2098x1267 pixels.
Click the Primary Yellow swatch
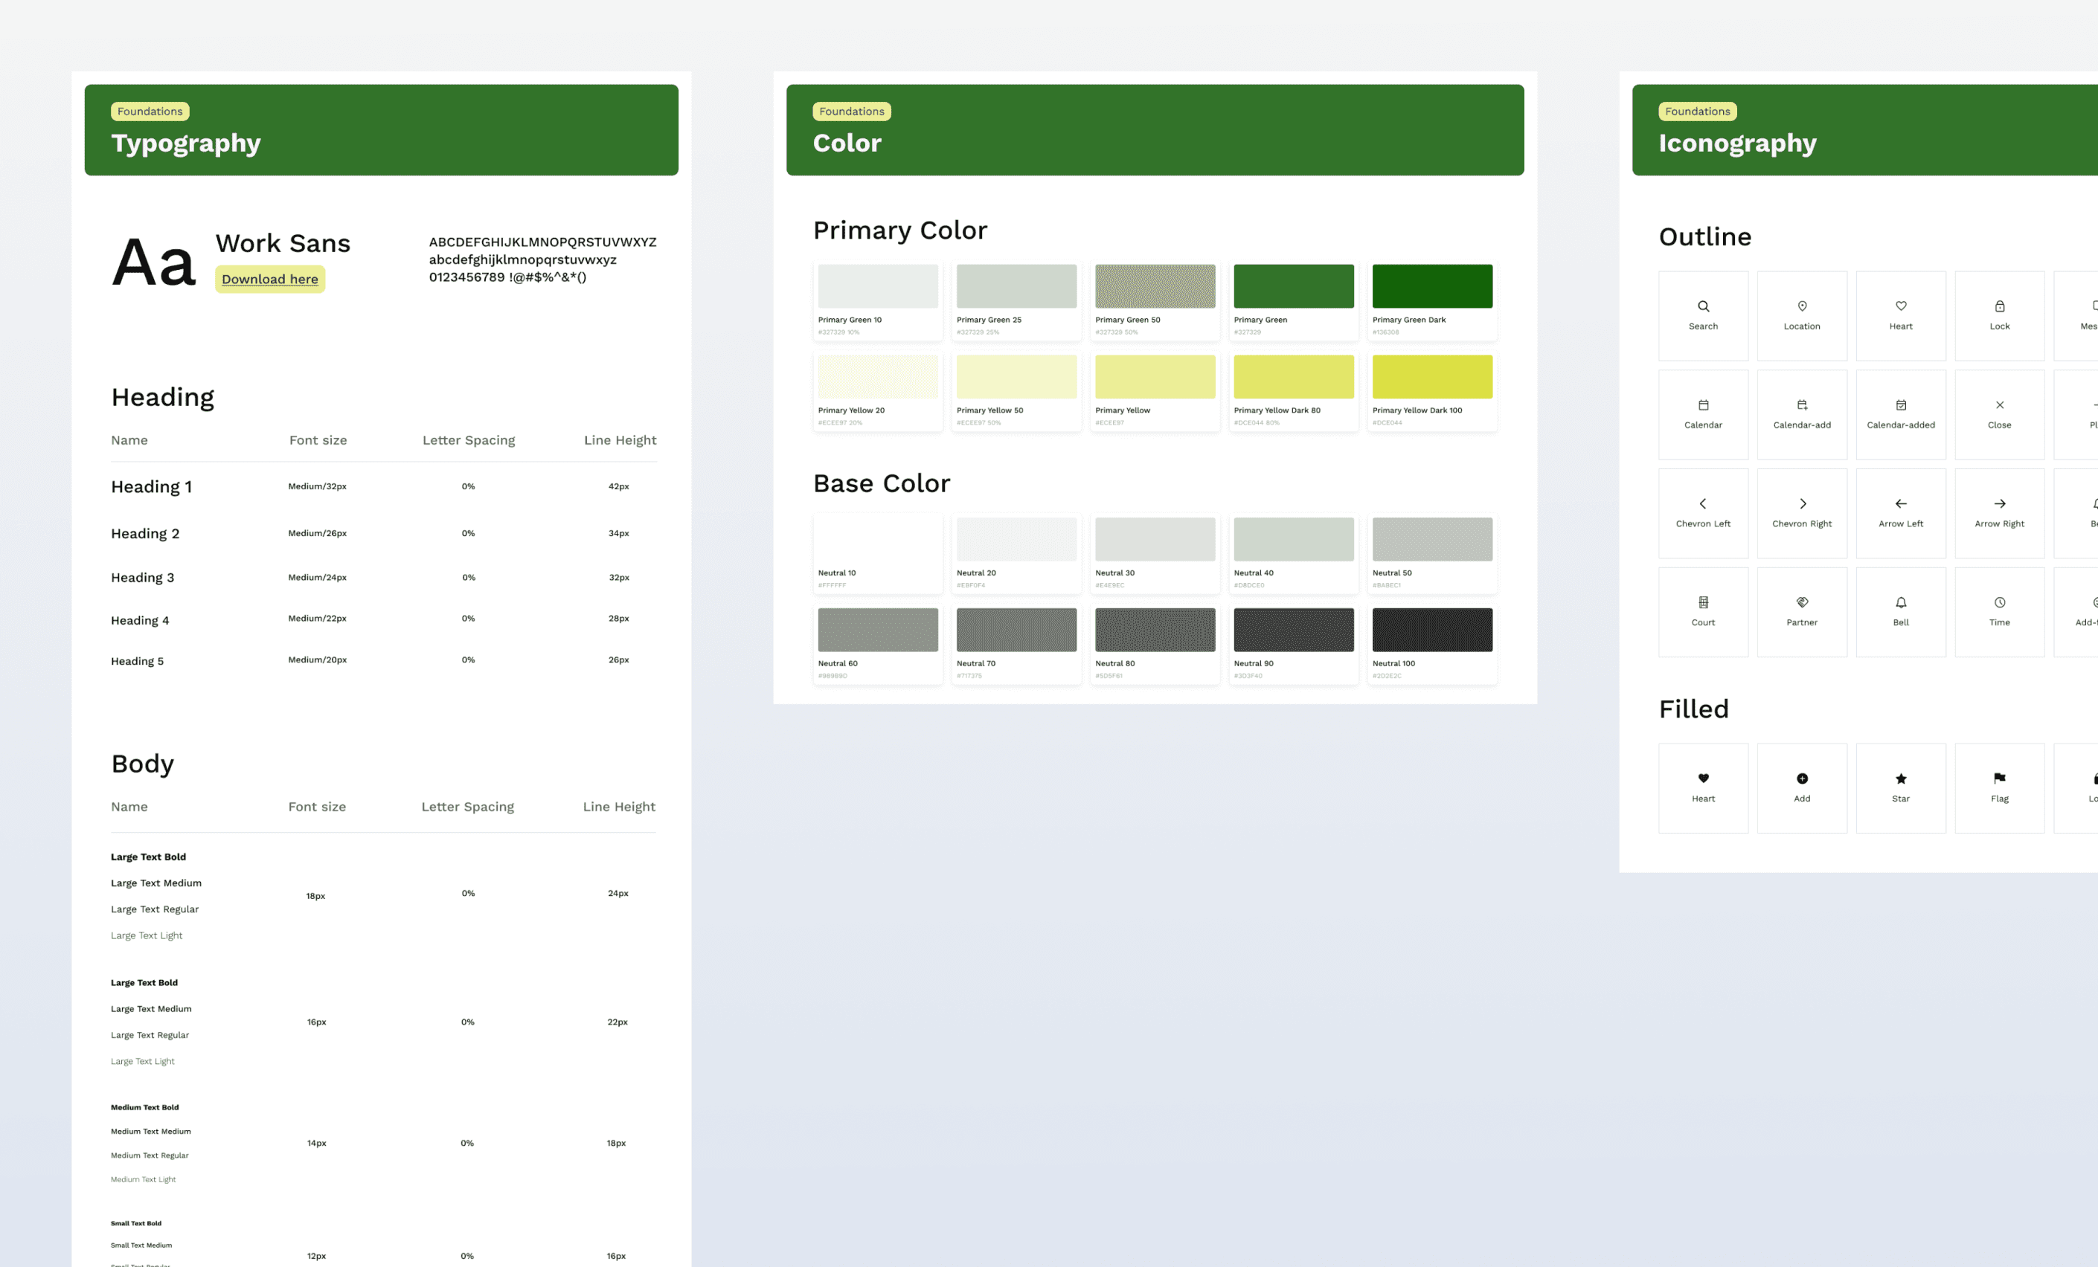[x=1155, y=377]
